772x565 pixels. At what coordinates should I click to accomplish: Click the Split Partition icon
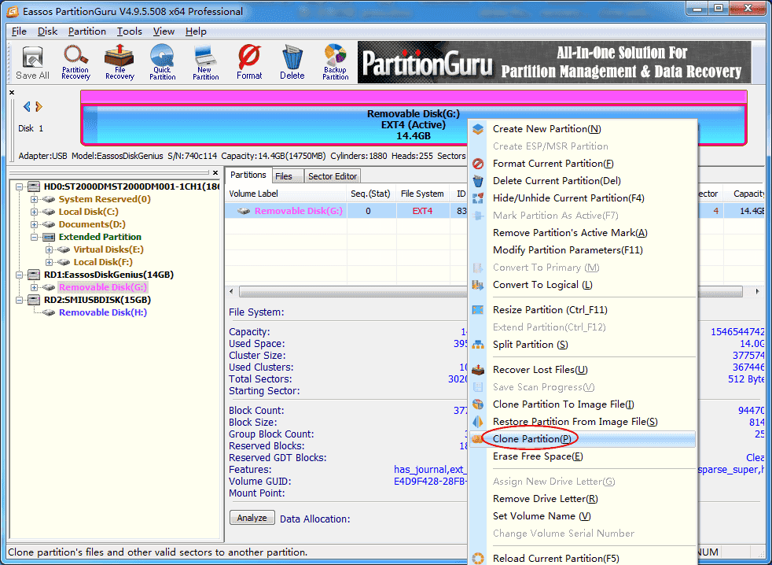coord(478,345)
